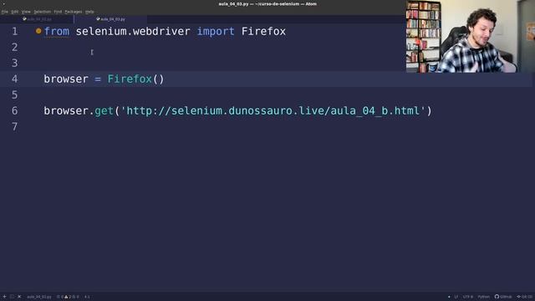This screenshot has width=535, height=301.
Task: Click line number 6 in the gutter
Action: click(14, 111)
